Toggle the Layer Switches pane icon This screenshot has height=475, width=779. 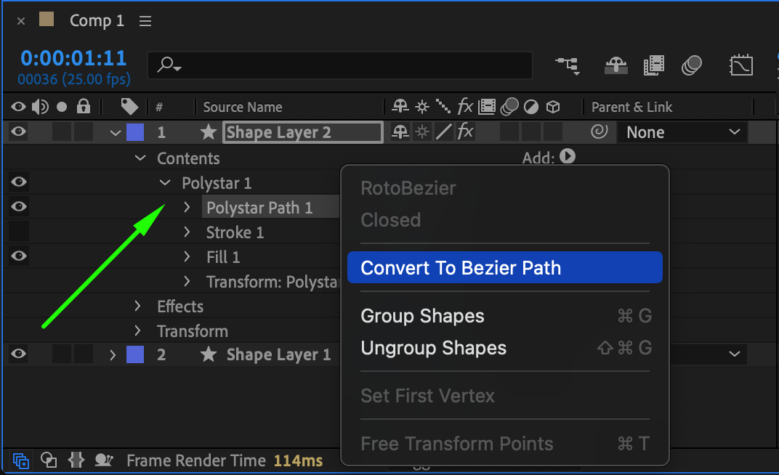click(x=21, y=460)
